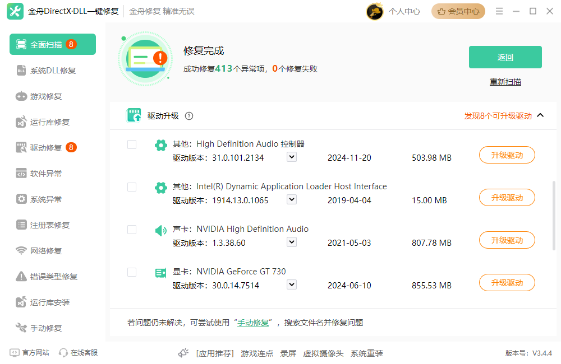The width and height of the screenshot is (561, 364).
Task: Click the megaphone 应用推荐 icon
Action: tap(183, 353)
